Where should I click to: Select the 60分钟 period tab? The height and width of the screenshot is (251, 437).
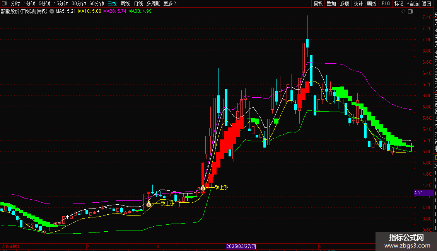[x=97, y=3]
